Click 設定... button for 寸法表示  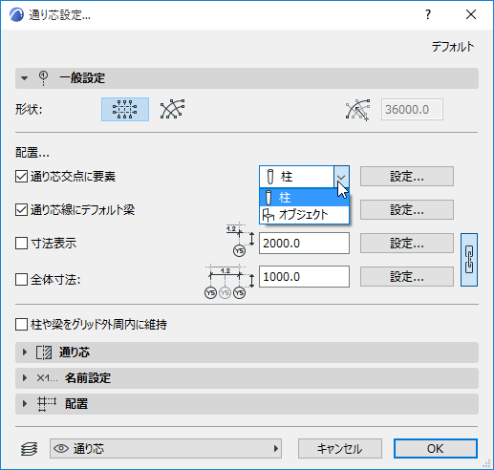point(407,244)
